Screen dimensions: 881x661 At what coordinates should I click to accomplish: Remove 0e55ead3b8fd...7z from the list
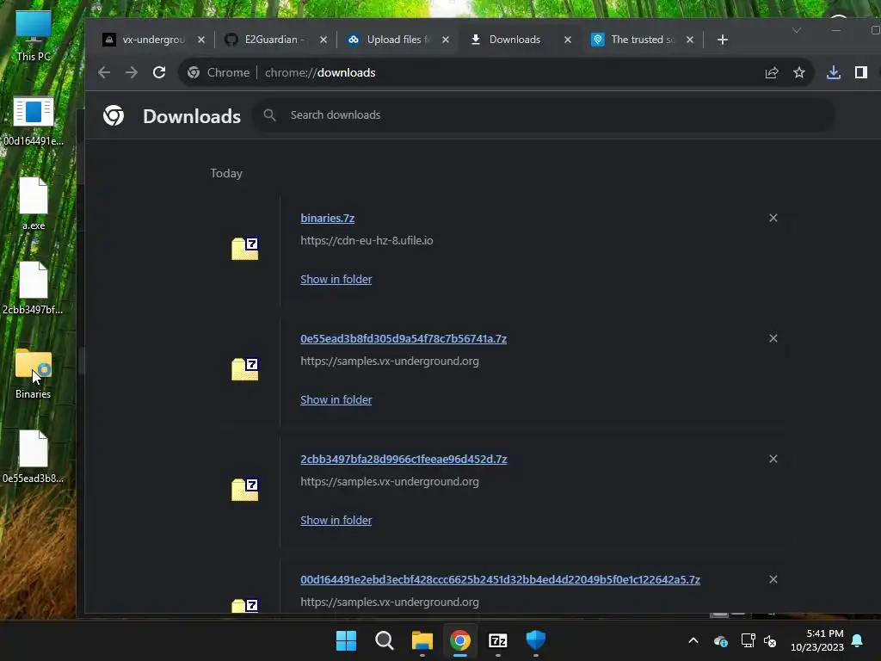[773, 338]
